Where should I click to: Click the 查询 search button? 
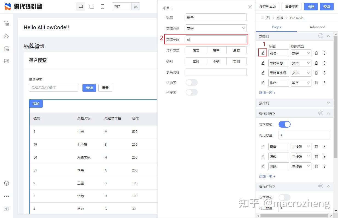tap(89, 88)
